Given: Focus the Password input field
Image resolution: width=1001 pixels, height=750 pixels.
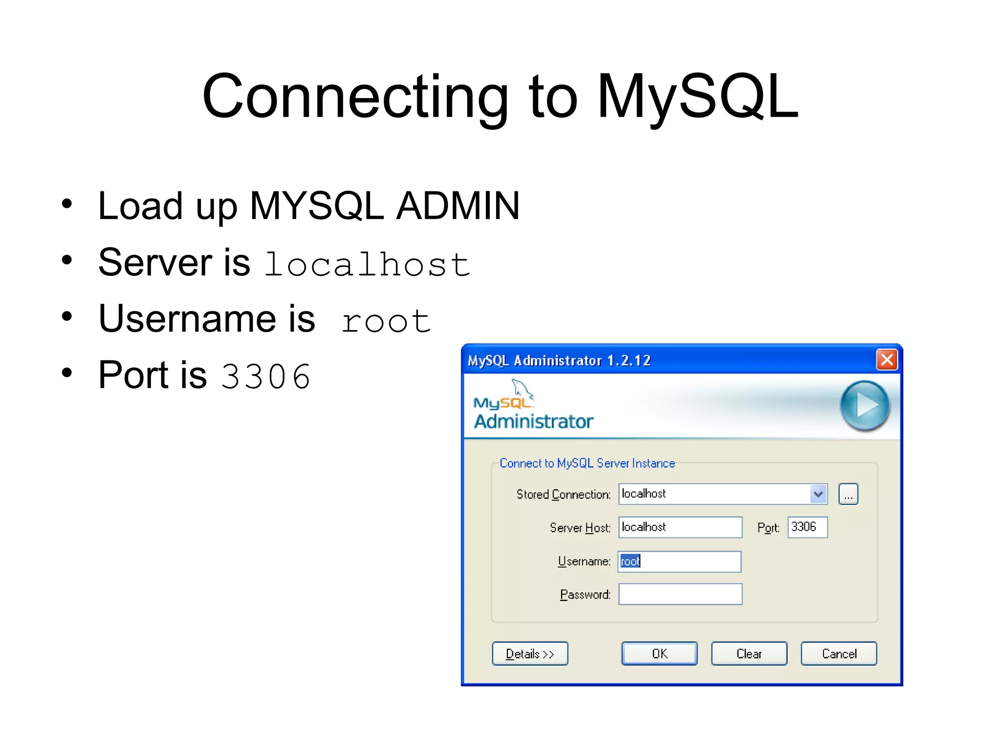Looking at the screenshot, I should tap(680, 594).
